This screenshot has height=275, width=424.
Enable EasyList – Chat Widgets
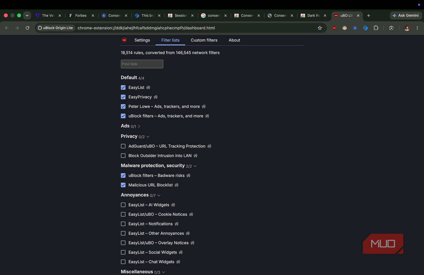click(123, 261)
